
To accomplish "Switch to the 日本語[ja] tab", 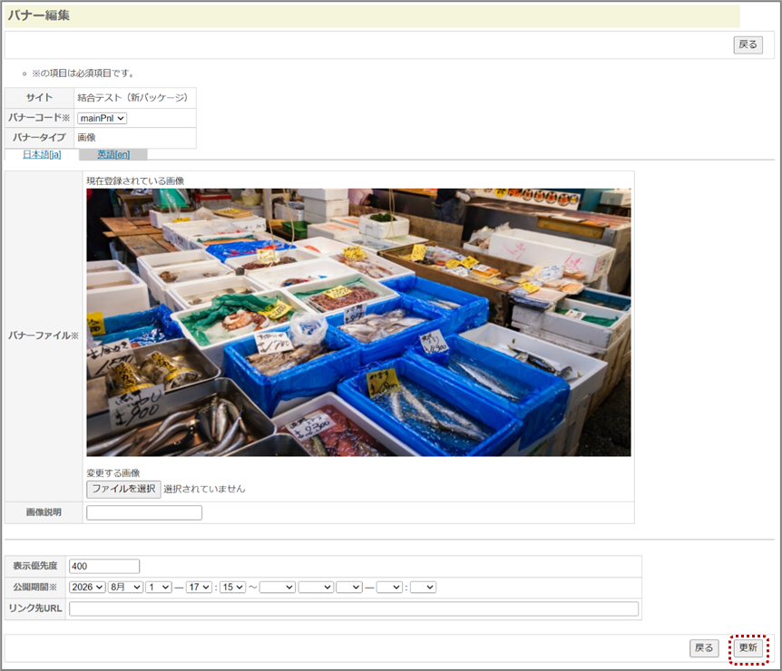I will [42, 155].
